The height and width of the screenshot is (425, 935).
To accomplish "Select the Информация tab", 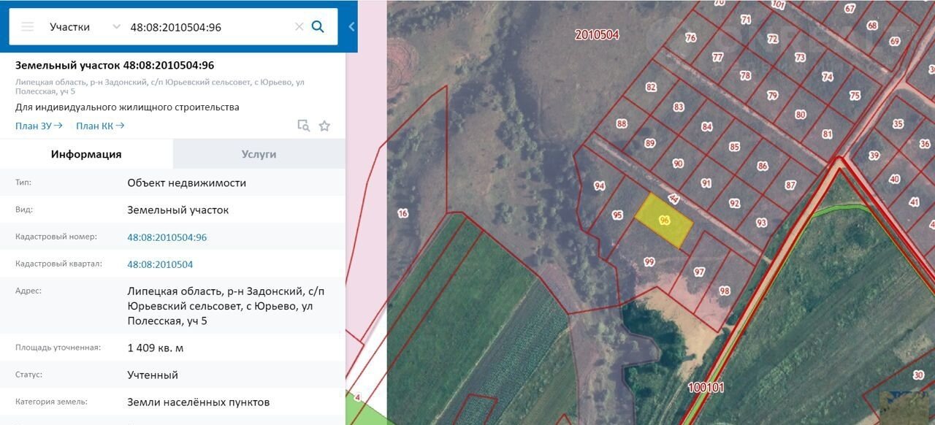I will [86, 154].
